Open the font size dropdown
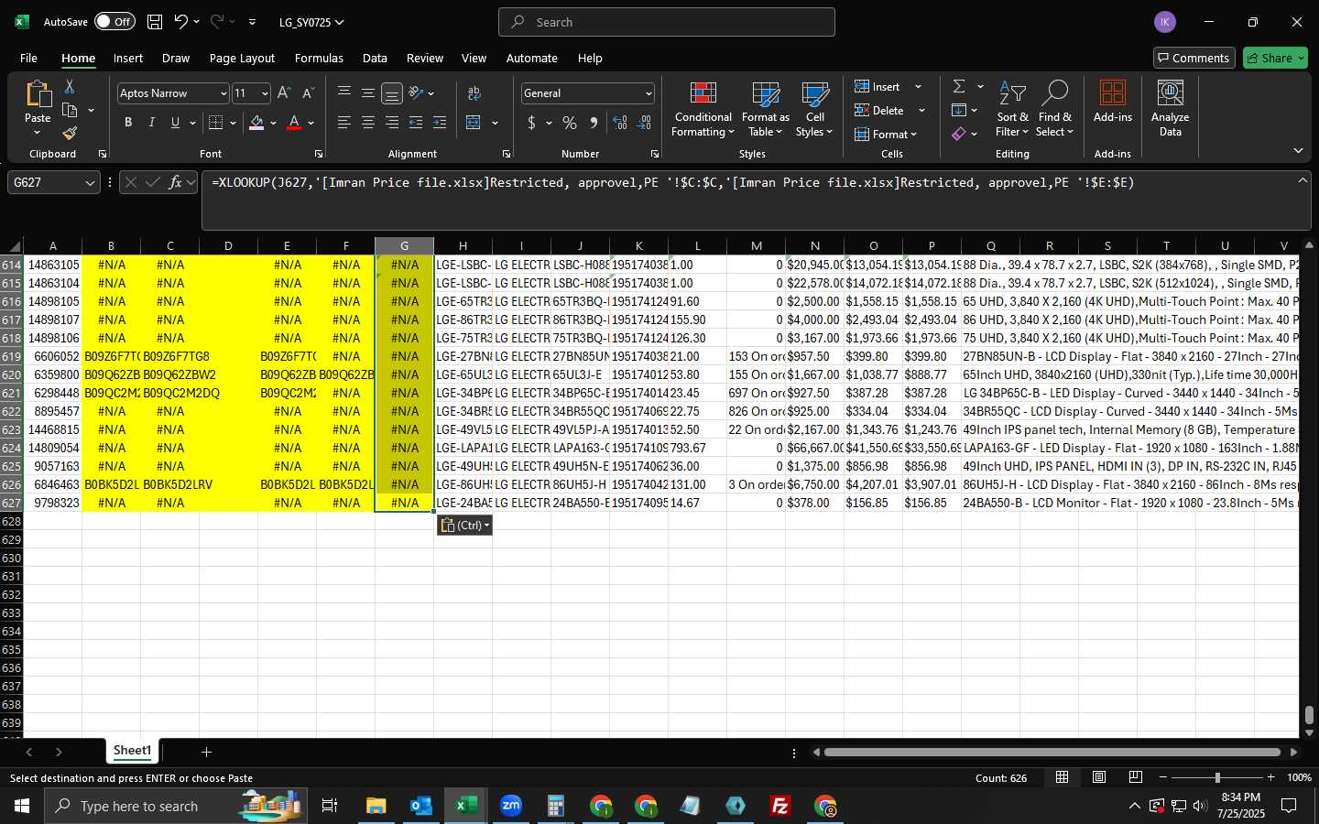 point(265,93)
